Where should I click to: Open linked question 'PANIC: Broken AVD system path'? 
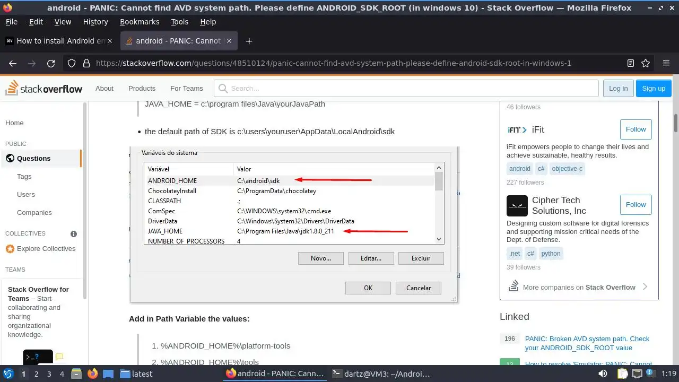[587, 343]
